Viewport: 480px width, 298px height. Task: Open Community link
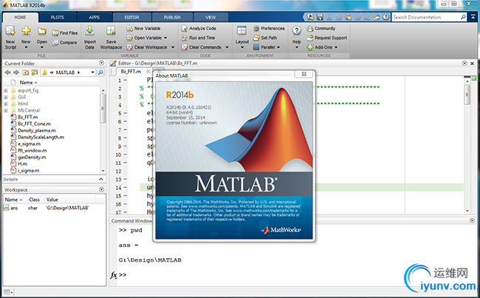[321, 28]
